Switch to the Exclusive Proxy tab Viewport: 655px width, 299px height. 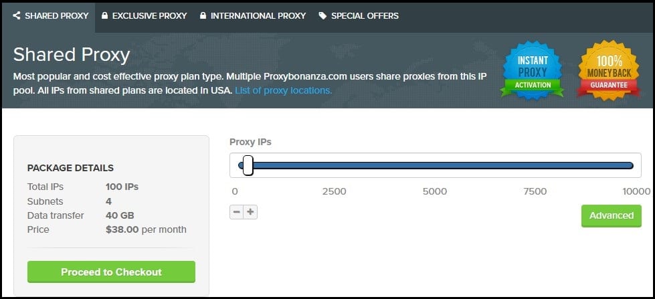coord(149,15)
